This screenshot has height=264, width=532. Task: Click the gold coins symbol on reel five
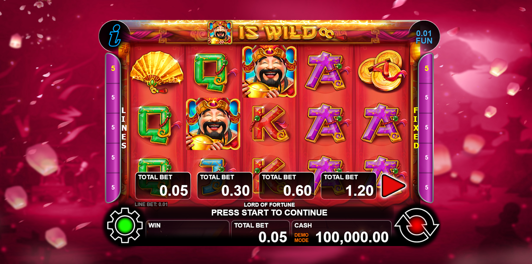click(x=382, y=70)
